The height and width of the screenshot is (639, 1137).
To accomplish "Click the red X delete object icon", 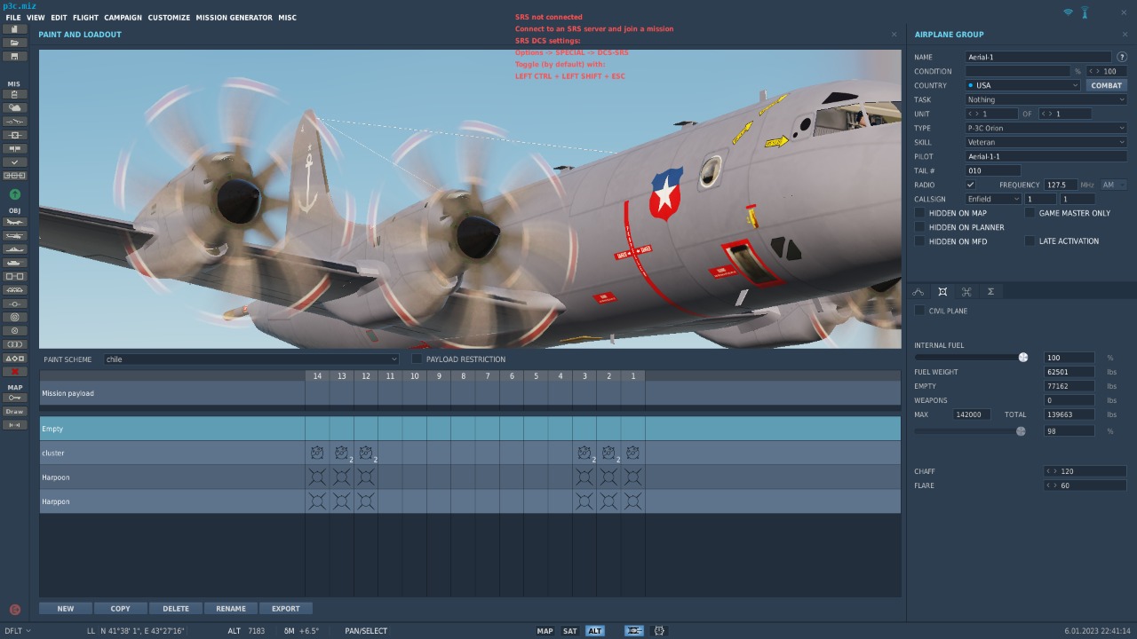I will click(15, 371).
